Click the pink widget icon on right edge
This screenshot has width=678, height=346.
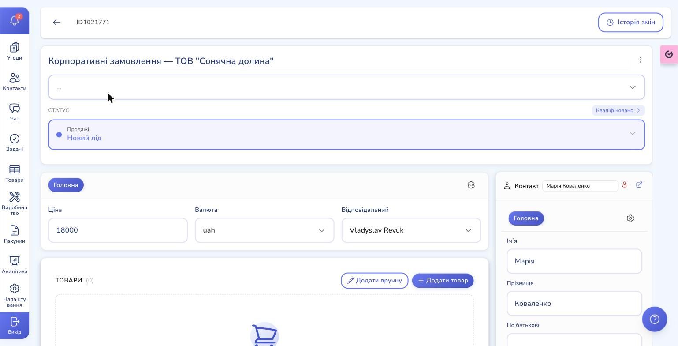point(669,54)
